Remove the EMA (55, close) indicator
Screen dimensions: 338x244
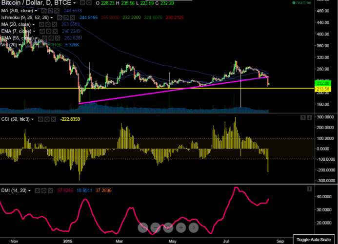pyautogui.click(x=58, y=38)
